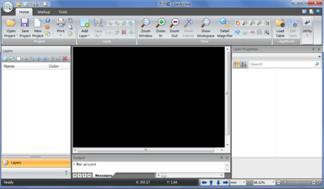This screenshot has height=189, width=324.
Task: Toggle alphabetical sort in Layer Properties
Action: coord(244,64)
